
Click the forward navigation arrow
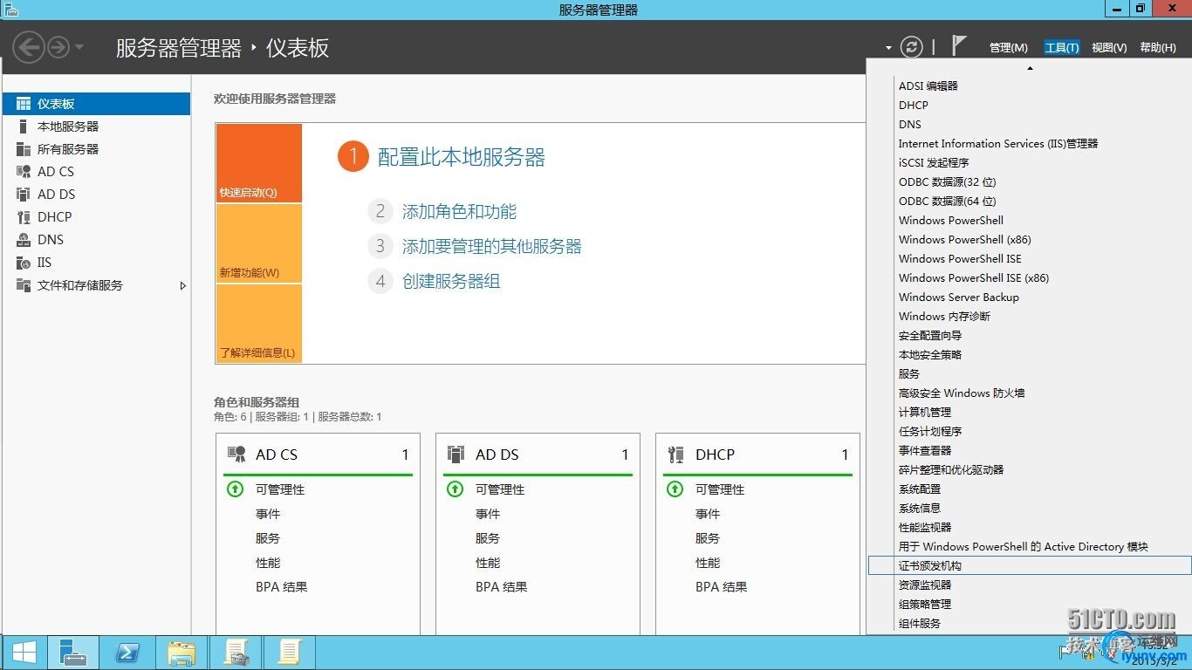tap(58, 47)
